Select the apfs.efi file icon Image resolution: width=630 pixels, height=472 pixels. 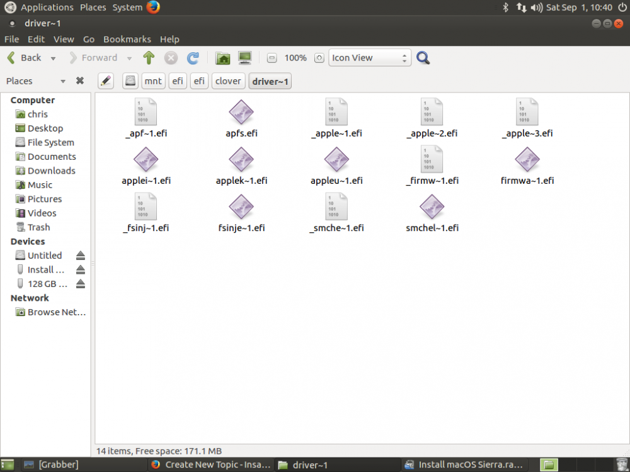pos(241,112)
